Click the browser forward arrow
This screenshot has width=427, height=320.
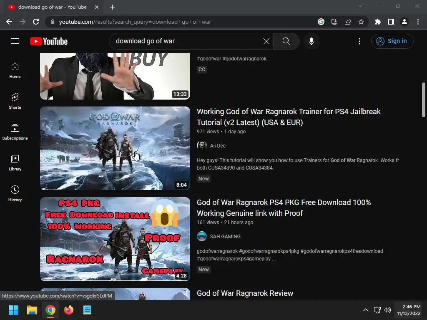[23, 22]
